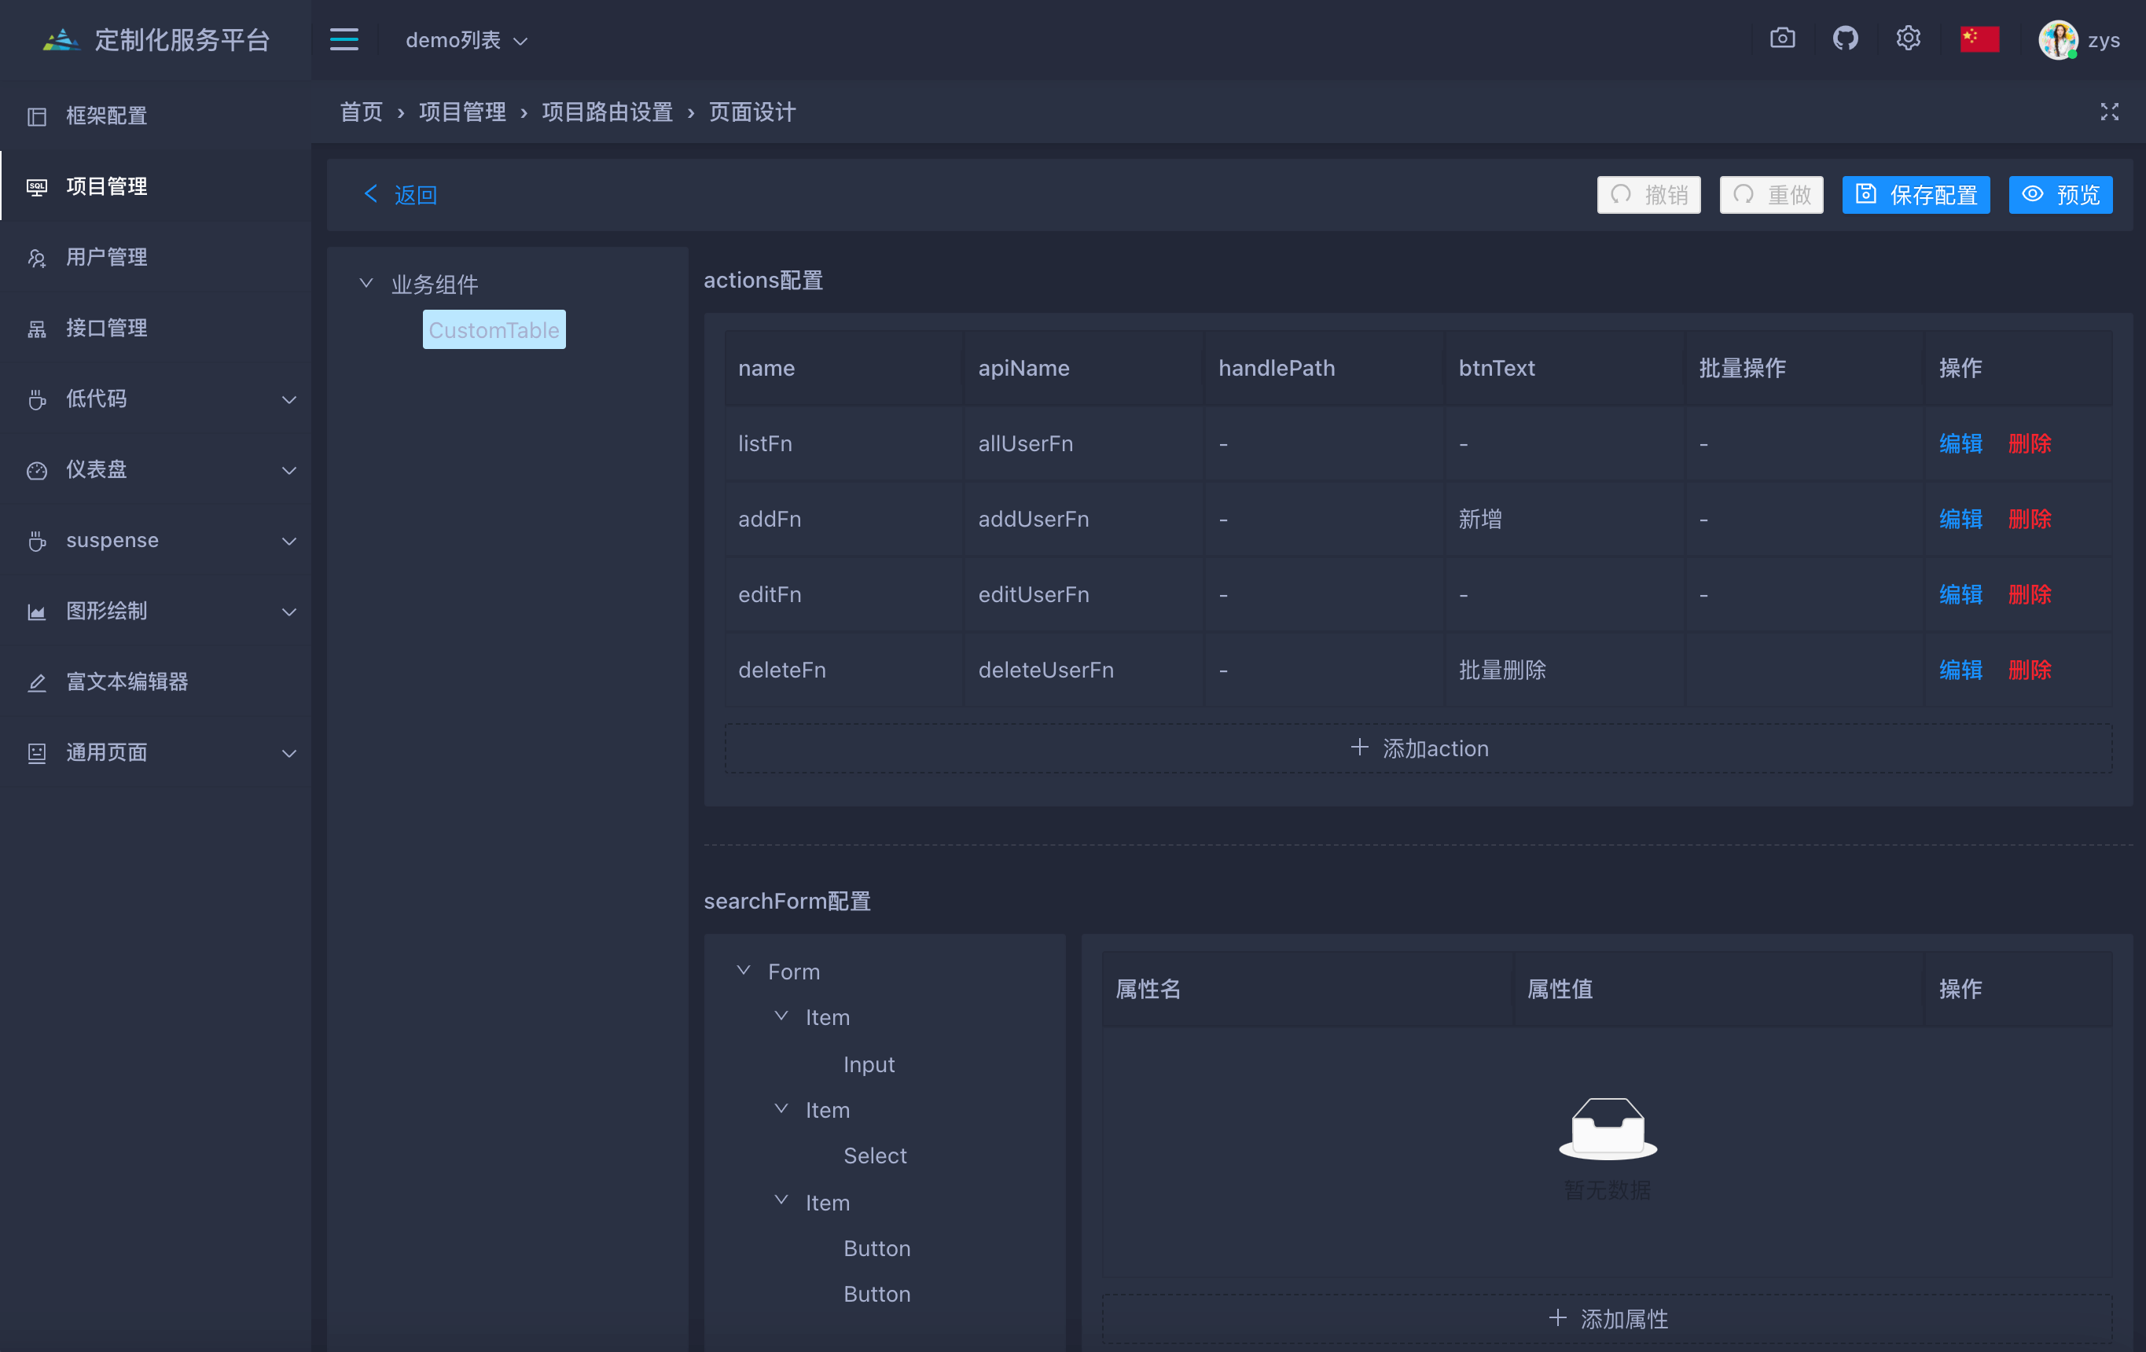Screen dimensions: 2146x1352
Task: Open settings gear icon in header
Action: (1907, 39)
